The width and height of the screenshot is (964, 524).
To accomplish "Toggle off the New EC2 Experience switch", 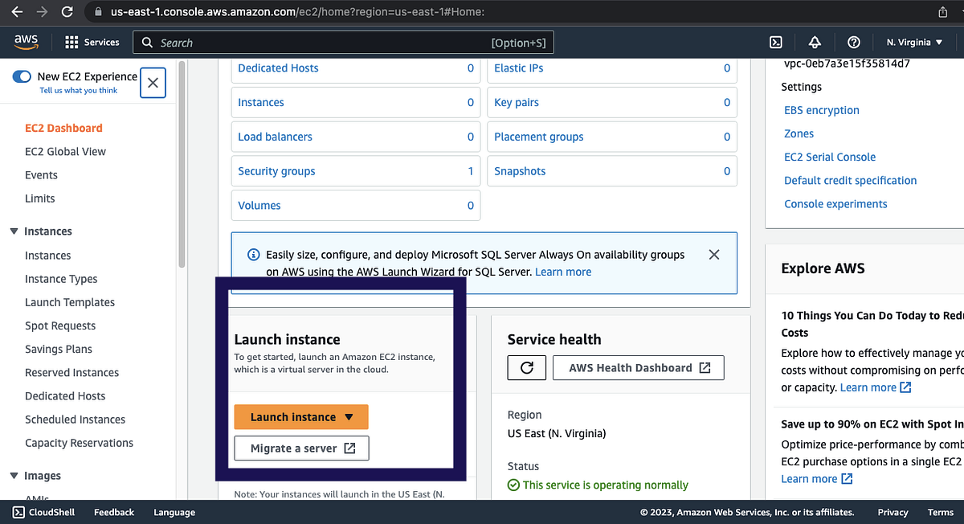I will [x=20, y=76].
